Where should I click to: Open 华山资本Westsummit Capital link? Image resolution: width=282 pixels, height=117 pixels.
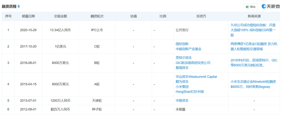196,77
